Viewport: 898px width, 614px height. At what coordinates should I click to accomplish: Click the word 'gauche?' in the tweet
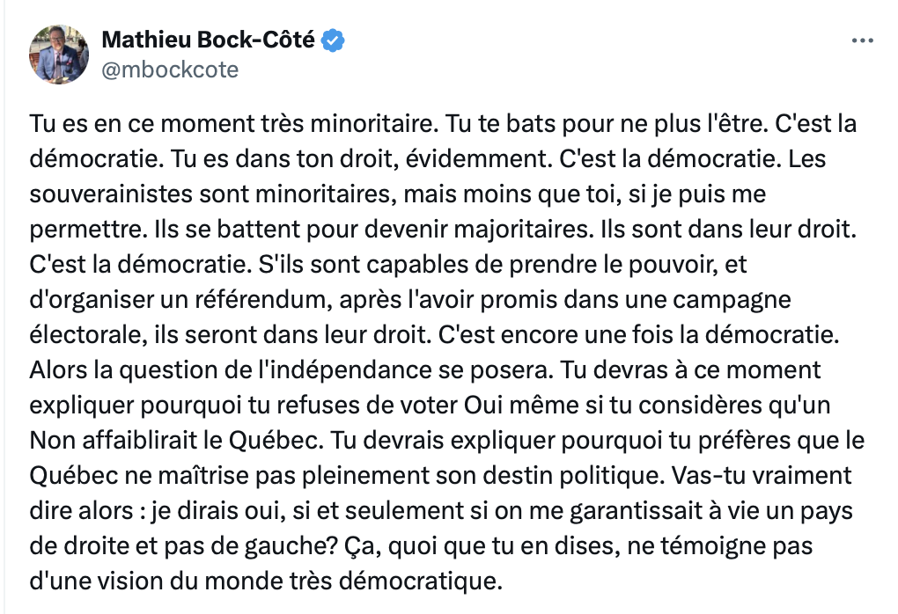(291, 546)
